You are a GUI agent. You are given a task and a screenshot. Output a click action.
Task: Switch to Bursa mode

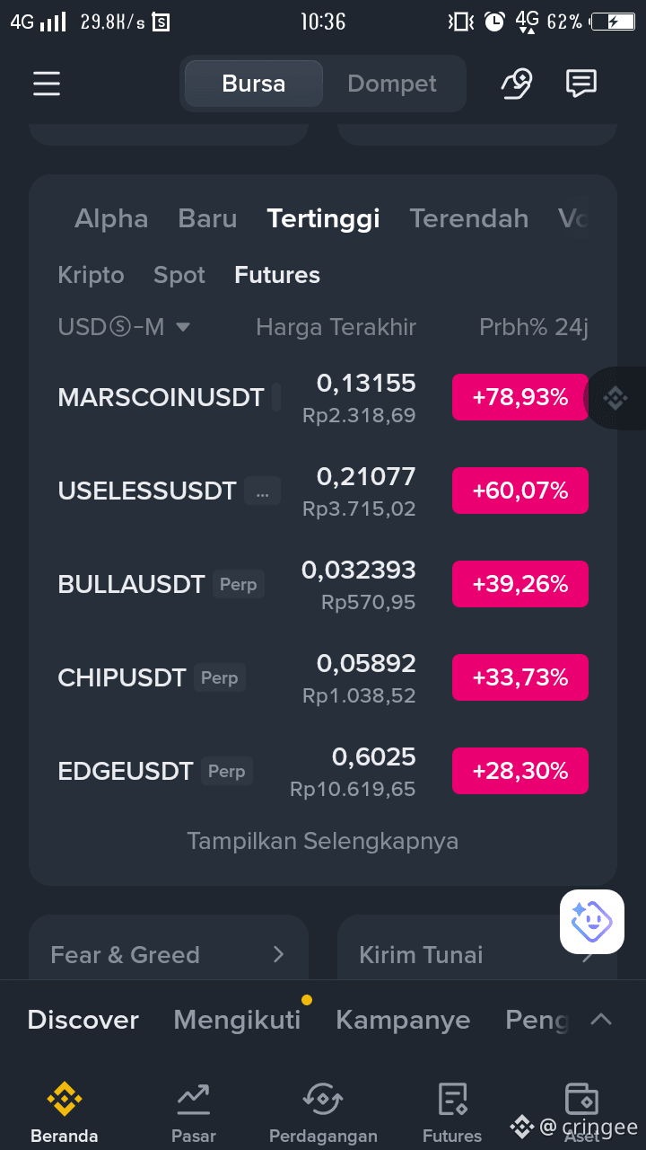pos(253,84)
